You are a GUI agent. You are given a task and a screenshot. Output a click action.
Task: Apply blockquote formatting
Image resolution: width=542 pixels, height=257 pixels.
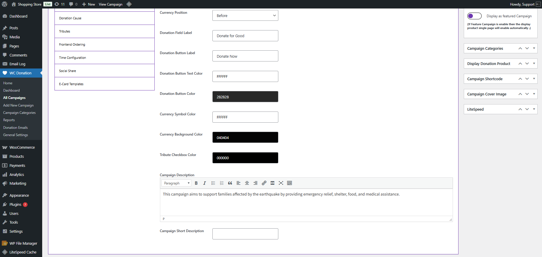[x=230, y=183]
